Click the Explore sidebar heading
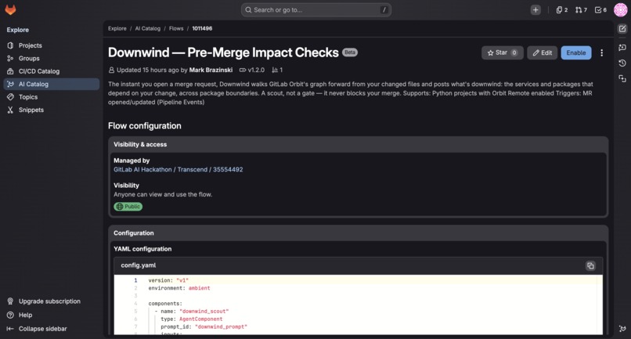The height and width of the screenshot is (339, 631). coord(18,30)
